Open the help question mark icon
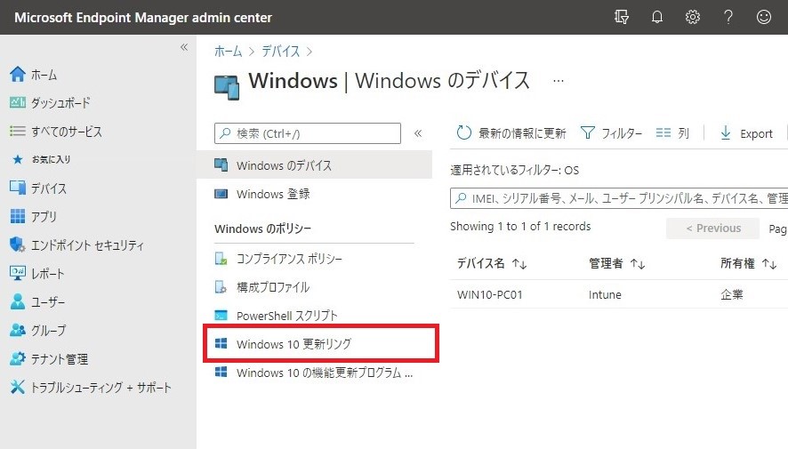This screenshot has height=449, width=788. click(x=728, y=17)
